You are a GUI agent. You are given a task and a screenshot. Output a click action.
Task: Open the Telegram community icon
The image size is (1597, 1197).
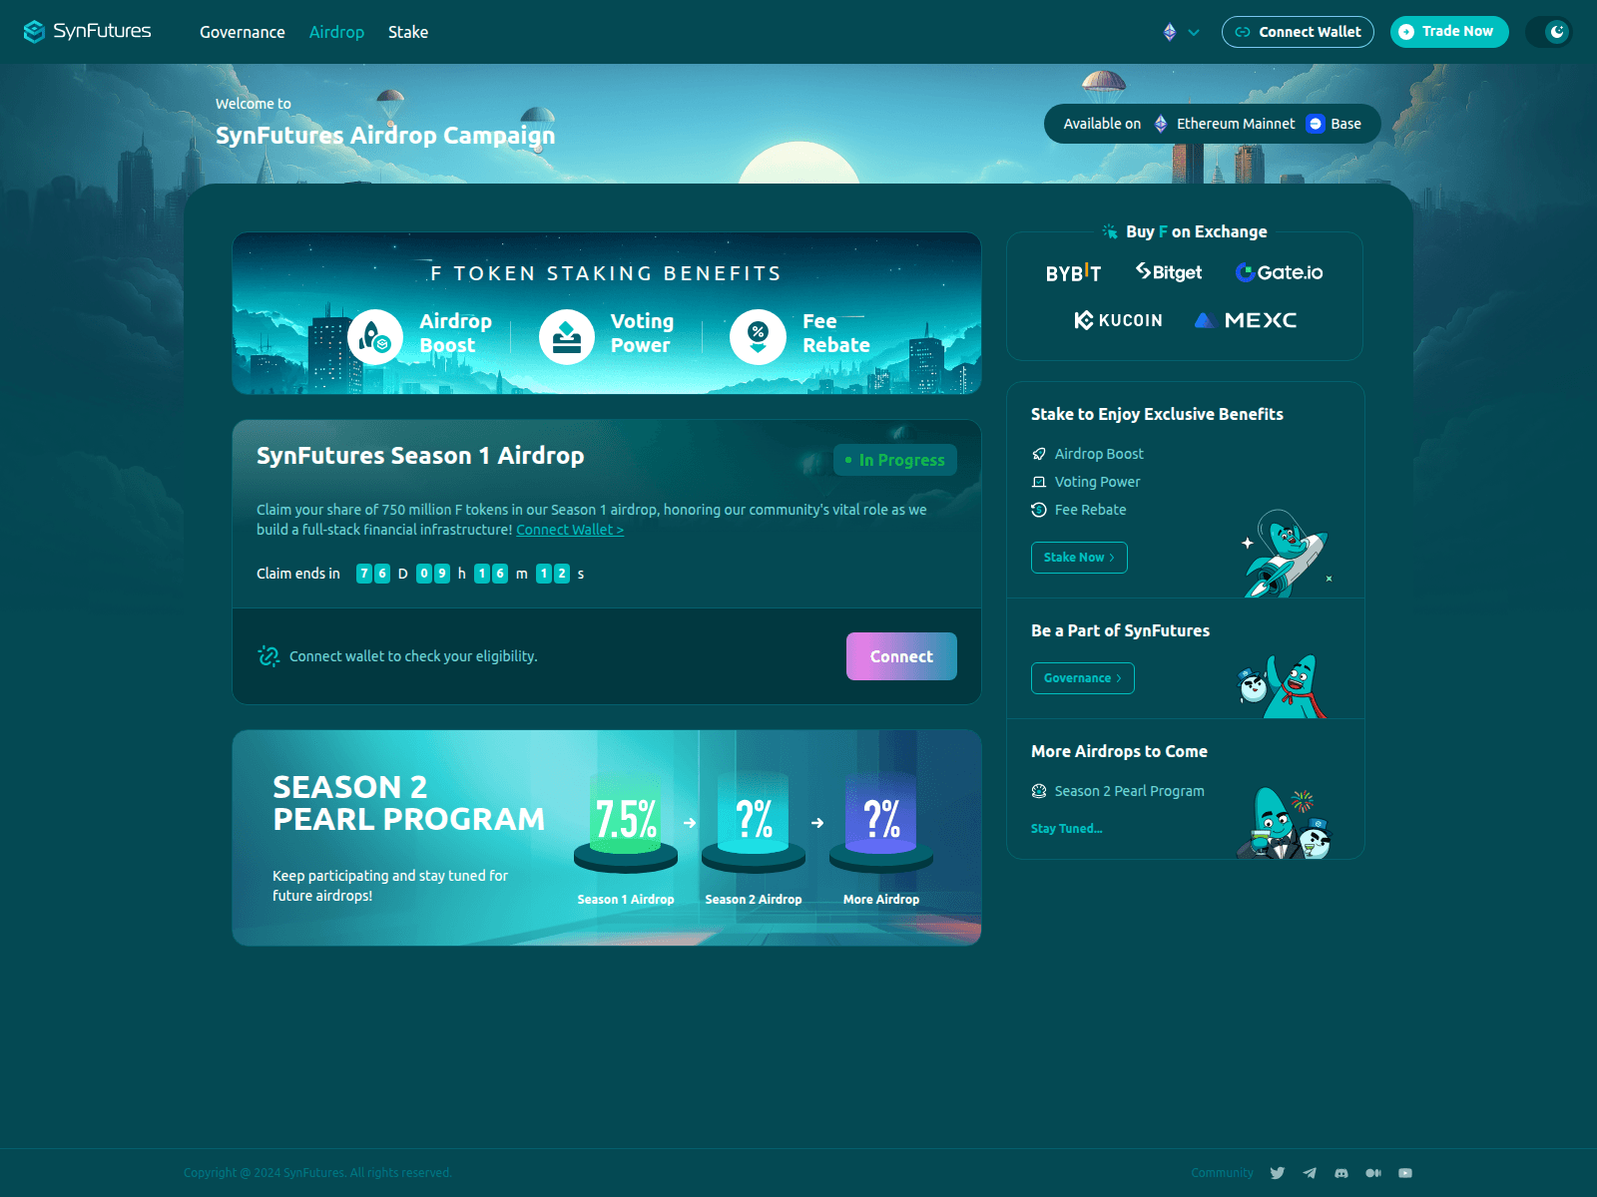coord(1310,1173)
